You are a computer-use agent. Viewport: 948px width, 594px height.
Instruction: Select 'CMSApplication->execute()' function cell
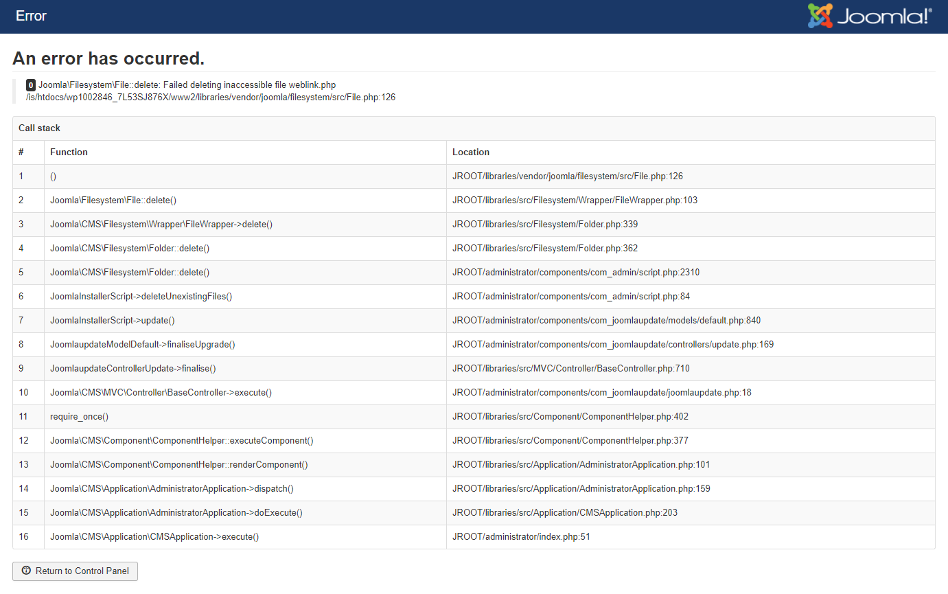[245, 537]
